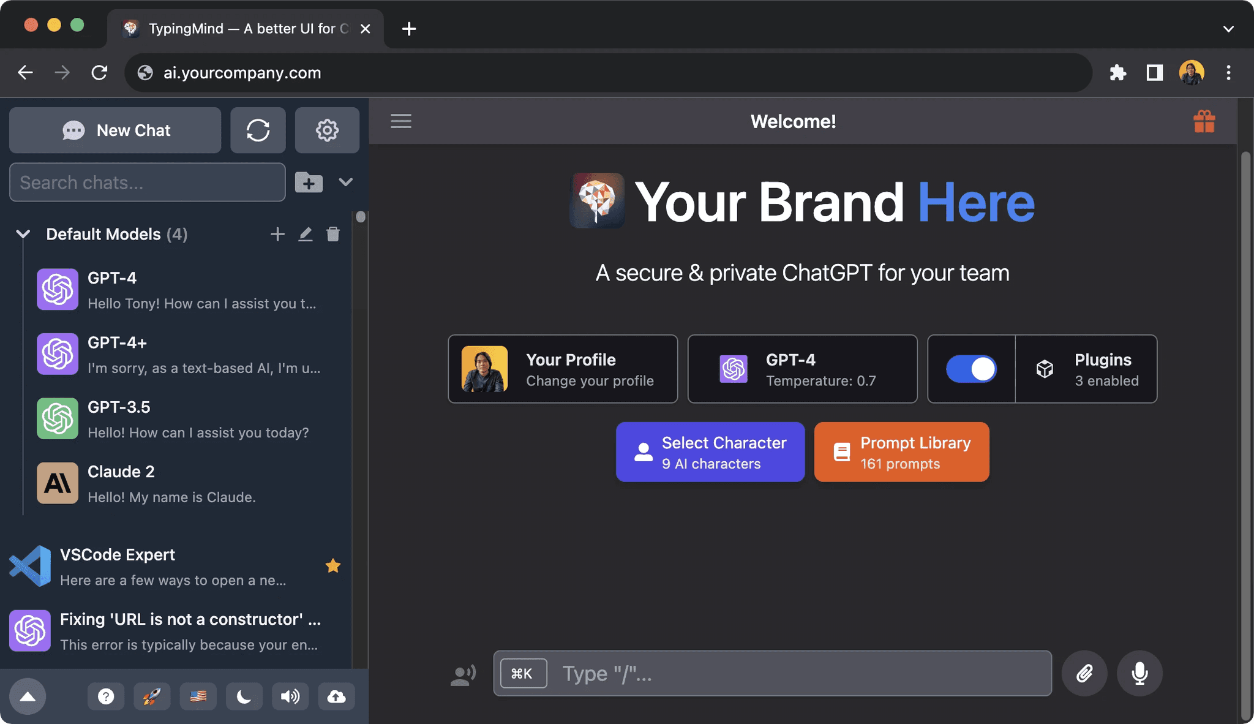Attach a file with paperclip icon
1254x724 pixels.
pyautogui.click(x=1084, y=673)
